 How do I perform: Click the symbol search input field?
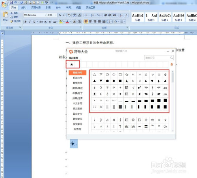[x=159, y=58]
